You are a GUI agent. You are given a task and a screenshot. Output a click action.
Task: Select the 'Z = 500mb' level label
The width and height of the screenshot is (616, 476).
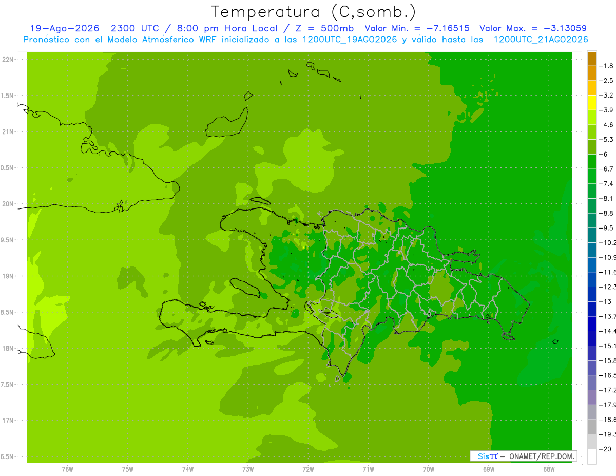coord(323,28)
